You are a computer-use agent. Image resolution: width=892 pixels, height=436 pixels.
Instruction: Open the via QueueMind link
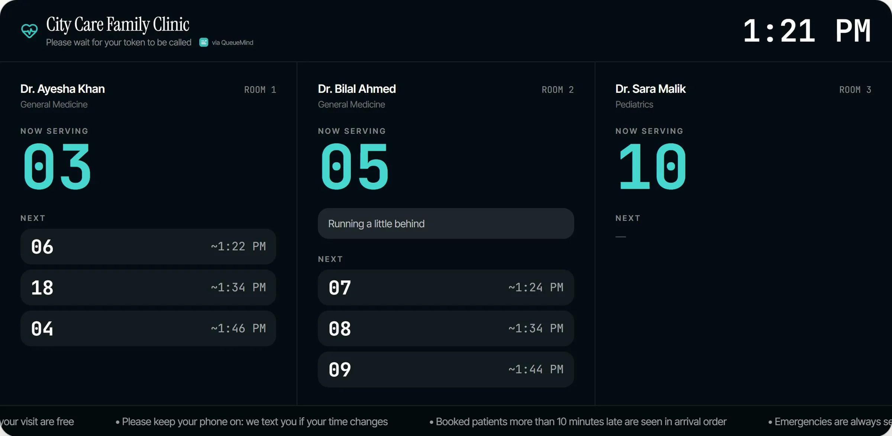tap(232, 43)
